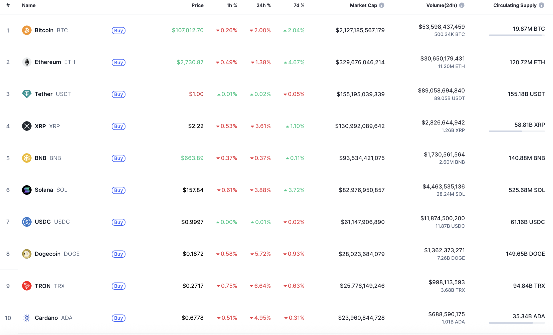Sort by the 7d % column header
The height and width of the screenshot is (335, 553).
(299, 5)
